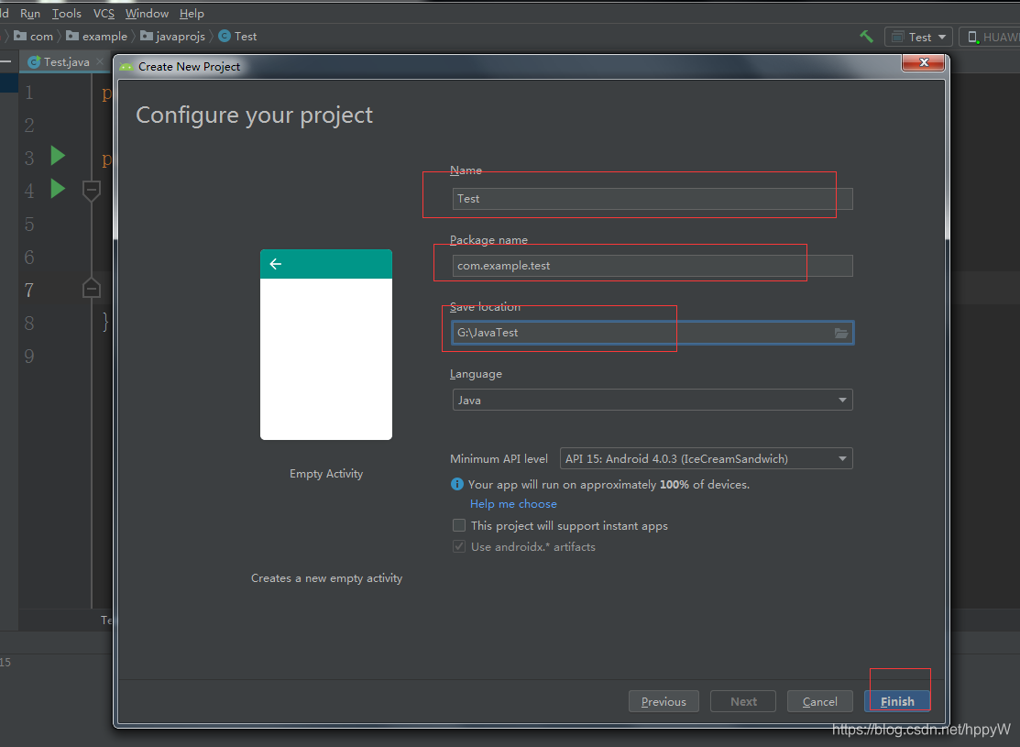Click the Finish button
The width and height of the screenshot is (1020, 747).
pos(897,701)
